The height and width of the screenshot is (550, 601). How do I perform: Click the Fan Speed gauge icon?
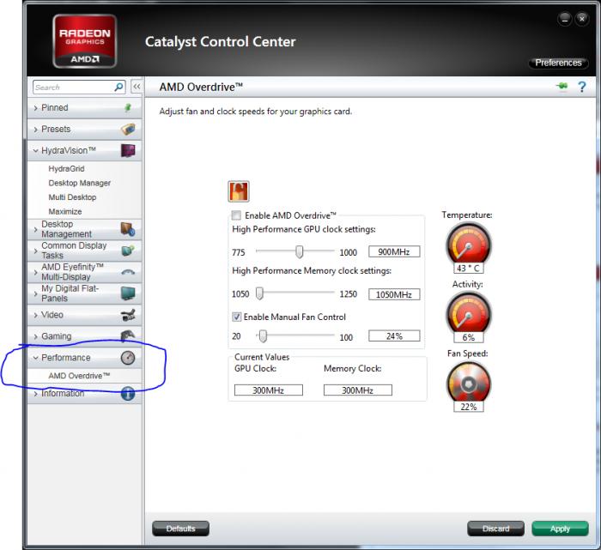click(x=469, y=383)
